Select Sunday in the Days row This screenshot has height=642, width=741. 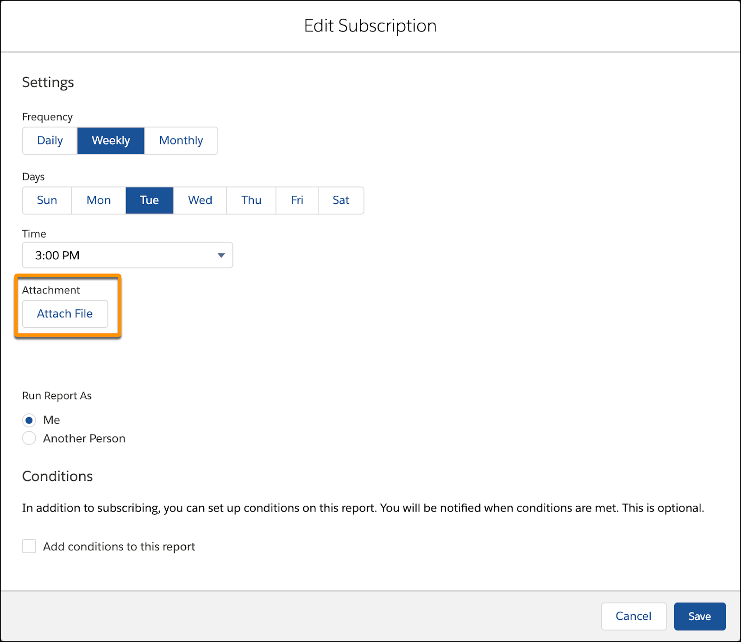pos(46,200)
